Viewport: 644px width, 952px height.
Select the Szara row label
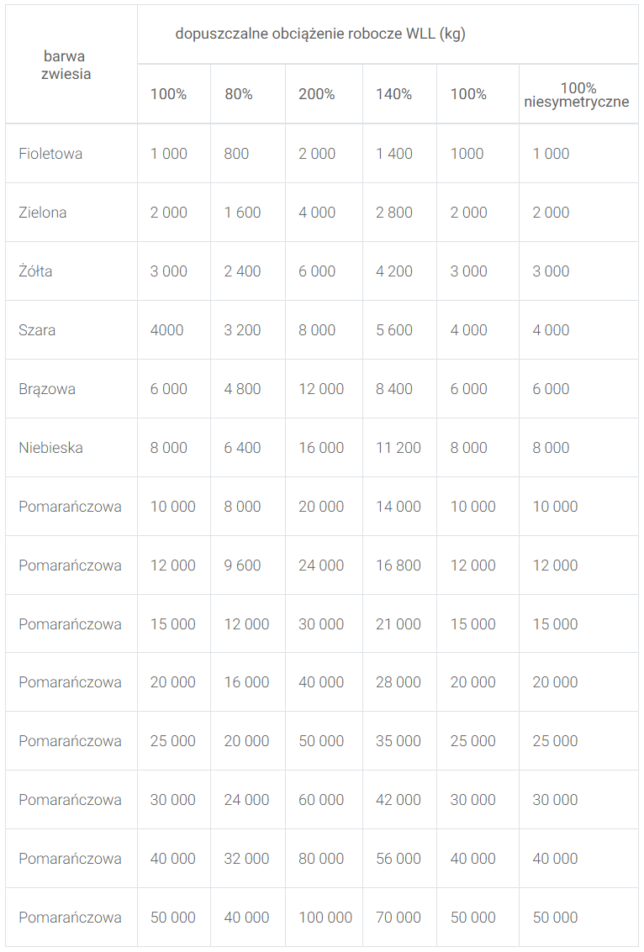[x=37, y=330]
